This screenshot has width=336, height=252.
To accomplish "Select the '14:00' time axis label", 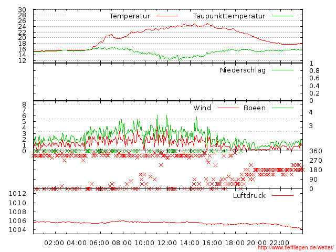I will tap(190, 243).
